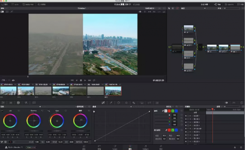Toggle the blue soft clip channel
Image resolution: width=245 pixels, height=150 pixels.
click(x=176, y=130)
